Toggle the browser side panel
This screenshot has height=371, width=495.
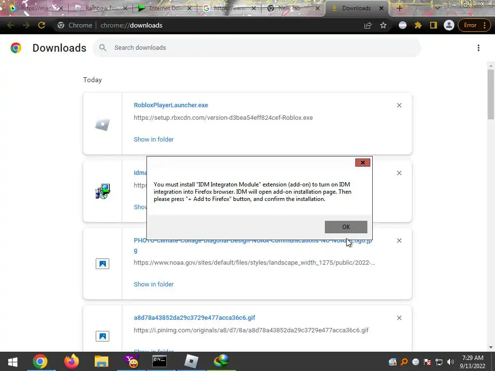click(x=434, y=25)
